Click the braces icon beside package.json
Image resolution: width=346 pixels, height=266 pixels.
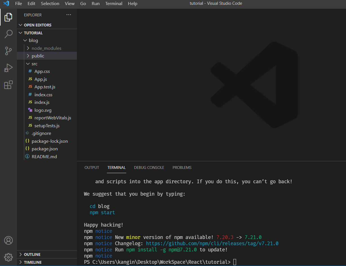tap(27, 149)
